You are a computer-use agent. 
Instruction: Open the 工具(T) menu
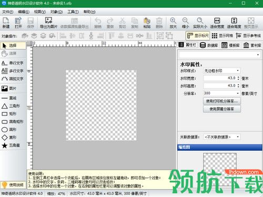[73, 12]
